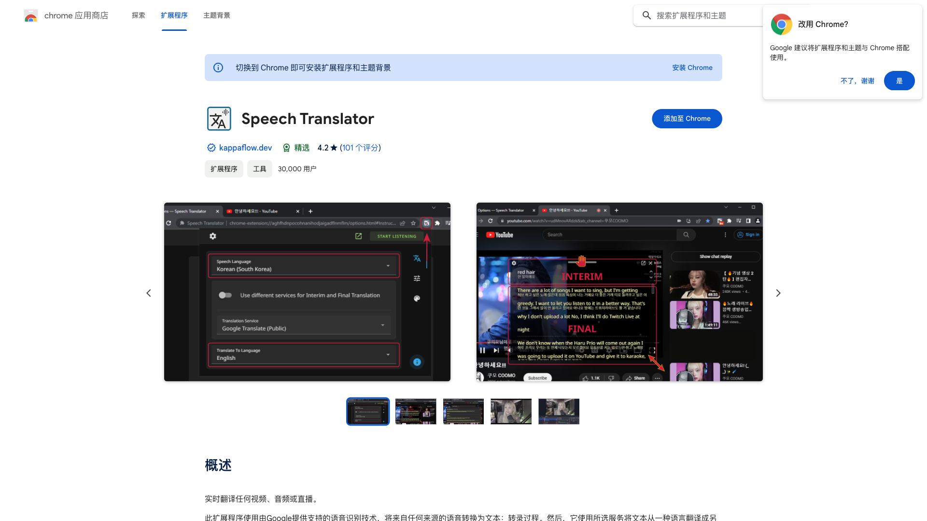The image size is (927, 521).
Task: Click the Speech Translator extension icon
Action: click(218, 118)
